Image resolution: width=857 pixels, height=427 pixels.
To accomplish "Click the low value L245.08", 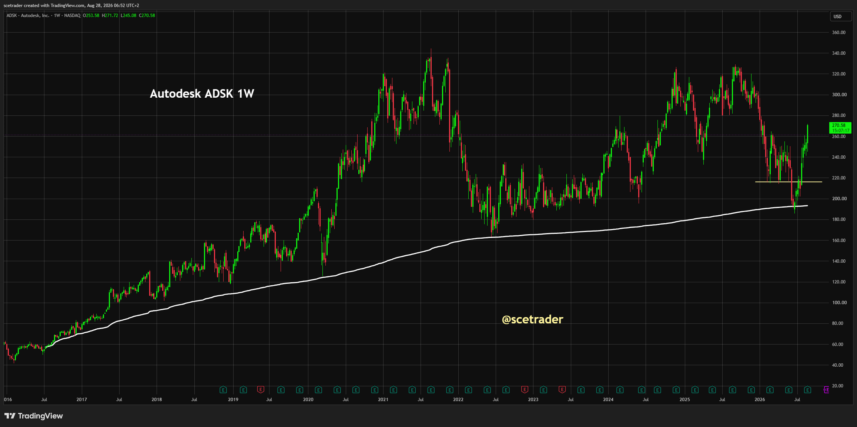I will click(128, 16).
